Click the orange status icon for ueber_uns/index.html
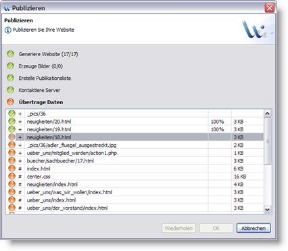Screen dimensions: 288x251 tap(11, 200)
